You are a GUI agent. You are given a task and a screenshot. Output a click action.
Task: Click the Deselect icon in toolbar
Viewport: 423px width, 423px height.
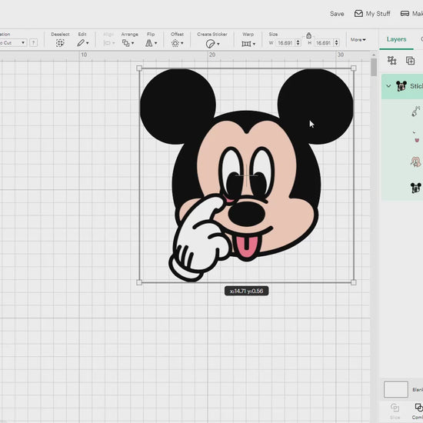(x=60, y=43)
